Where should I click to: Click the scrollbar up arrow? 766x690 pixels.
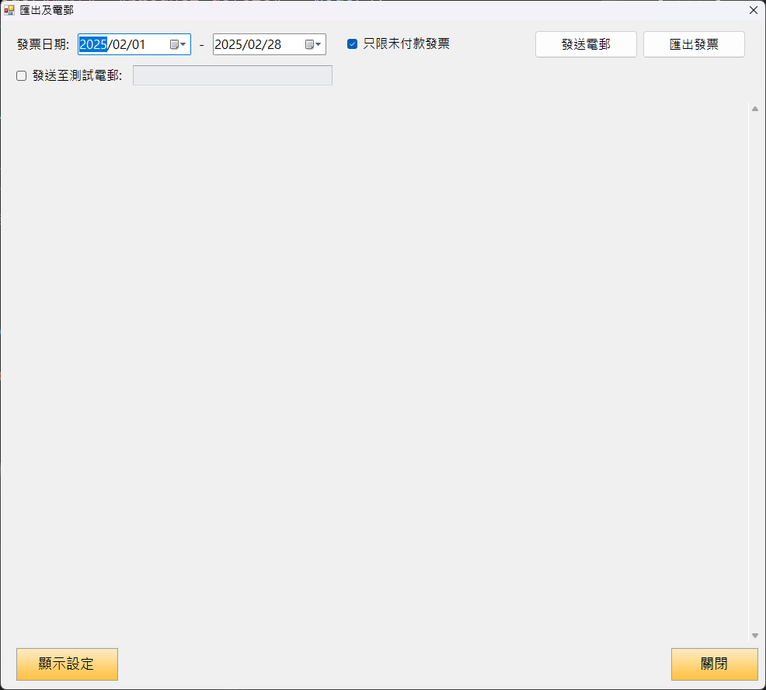coord(754,109)
